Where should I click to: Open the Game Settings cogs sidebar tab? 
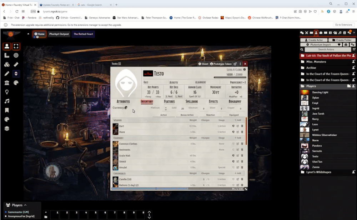350,33
